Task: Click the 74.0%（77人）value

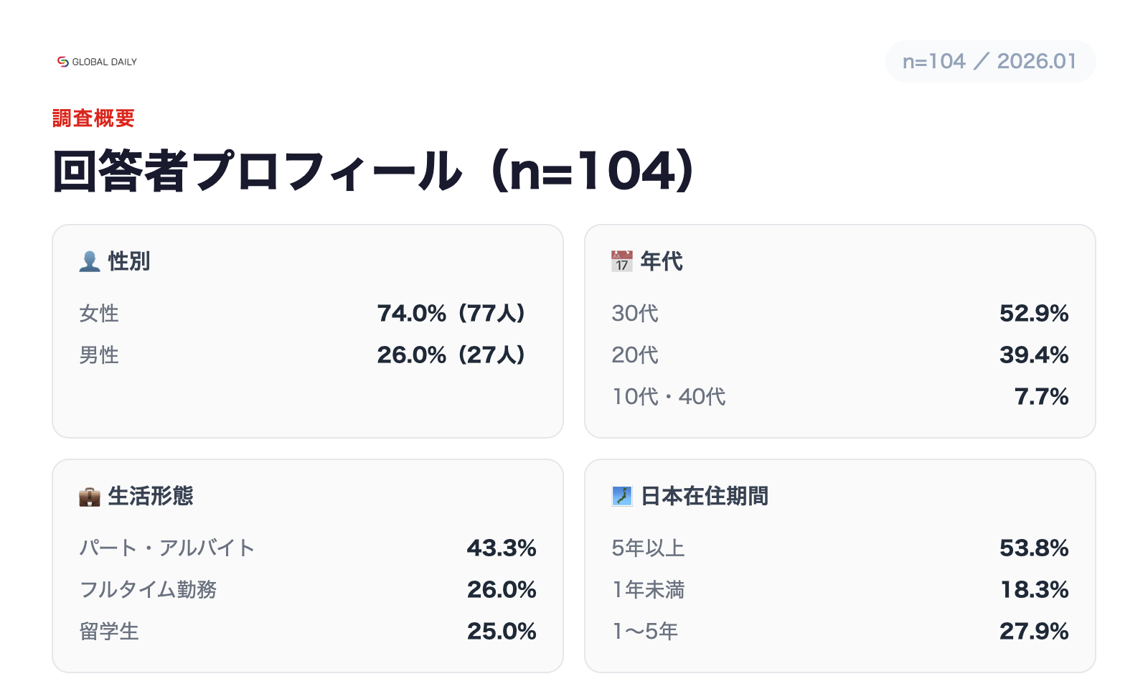Action: tap(451, 314)
